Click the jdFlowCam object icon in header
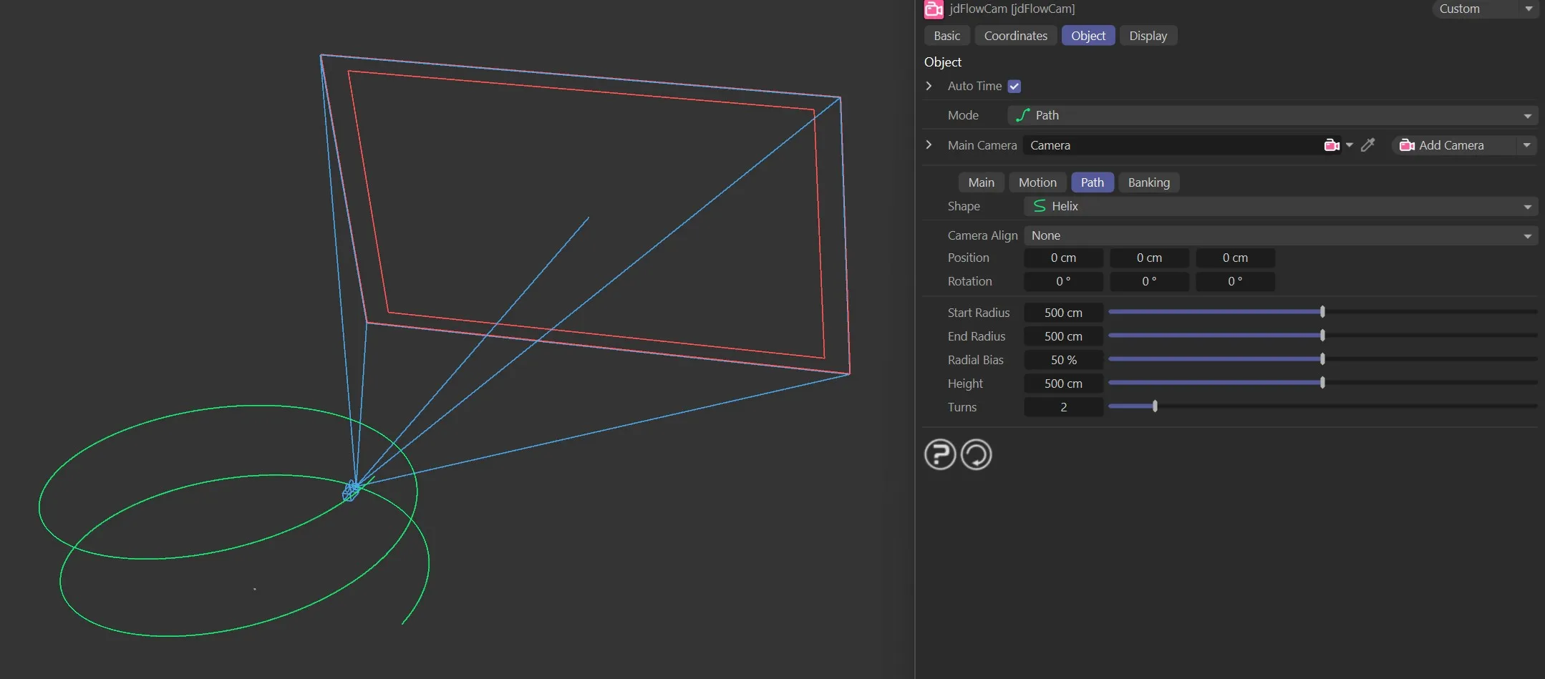Screen dimensions: 1545x679 934,9
